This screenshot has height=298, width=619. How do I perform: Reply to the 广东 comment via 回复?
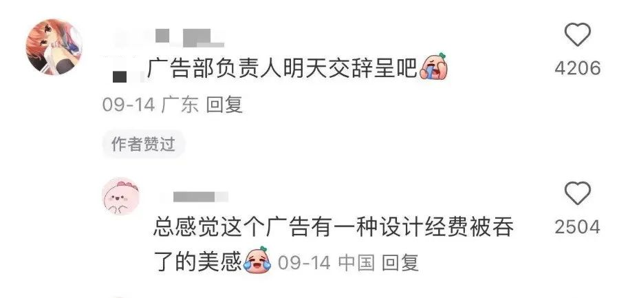coord(224,105)
